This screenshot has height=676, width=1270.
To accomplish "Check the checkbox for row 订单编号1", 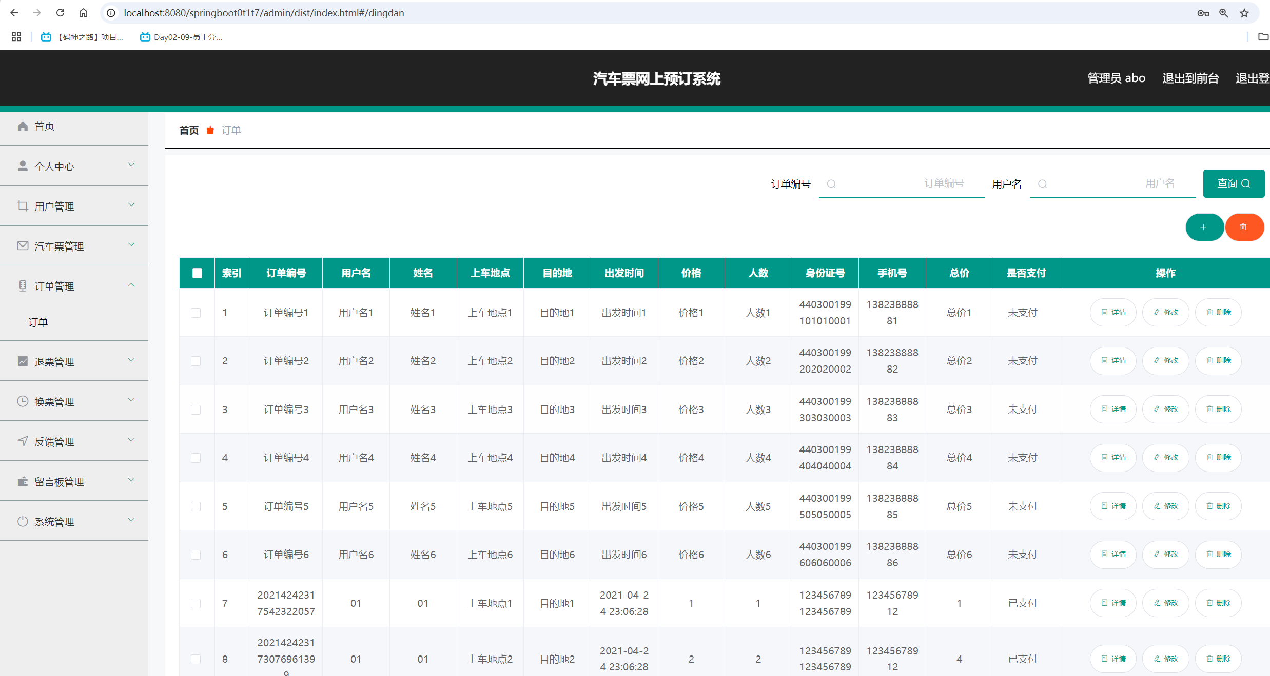I will tap(196, 313).
